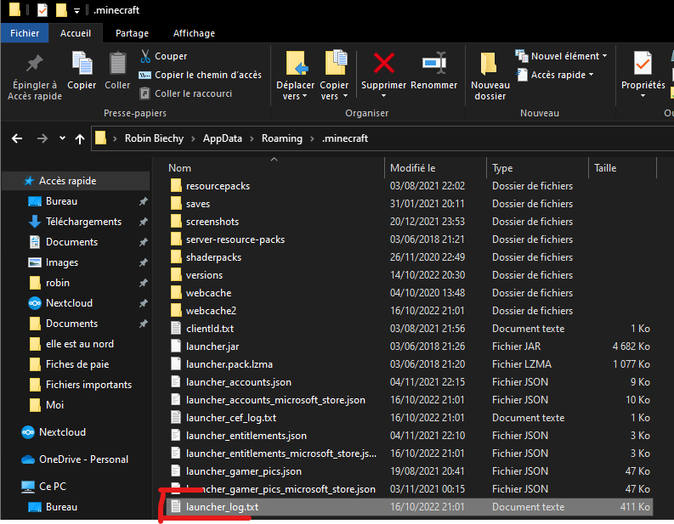This screenshot has height=524, width=674.
Task: Select the server-resource-packs folder
Action: point(235,239)
